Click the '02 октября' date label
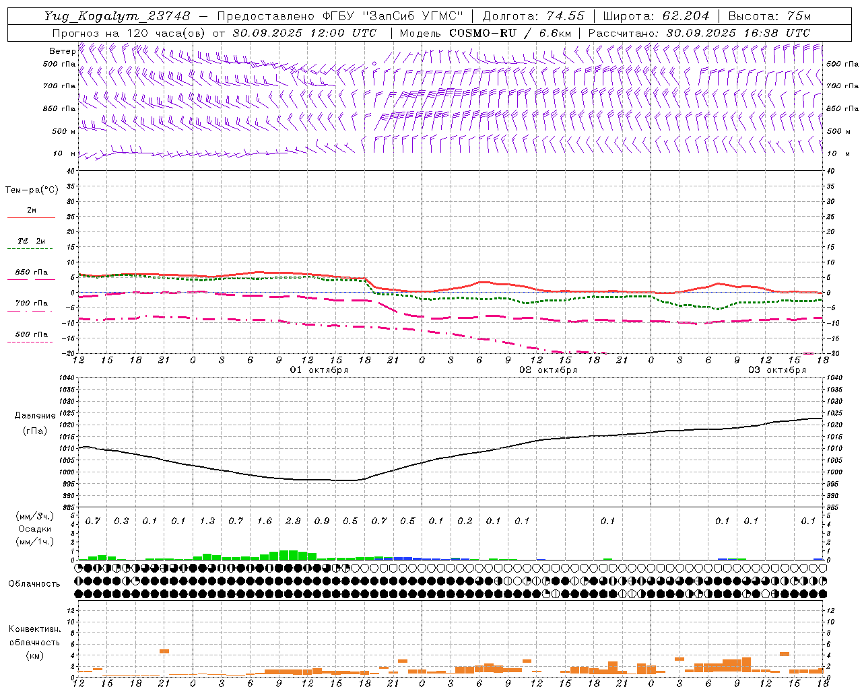862x689 pixels. (x=548, y=370)
